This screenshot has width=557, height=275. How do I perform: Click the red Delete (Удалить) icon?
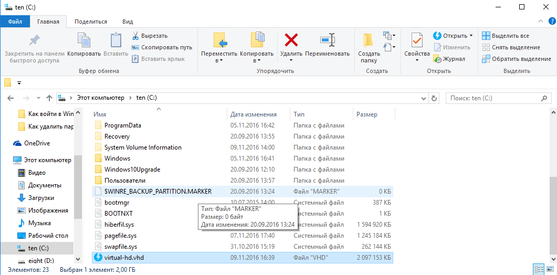tap(291, 40)
